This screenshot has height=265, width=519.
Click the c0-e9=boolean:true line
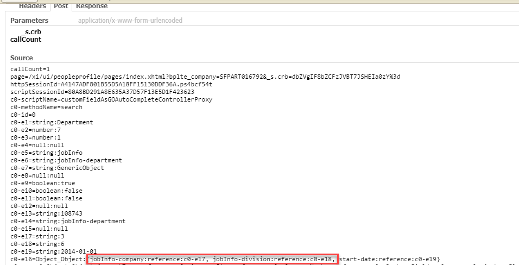click(x=43, y=183)
